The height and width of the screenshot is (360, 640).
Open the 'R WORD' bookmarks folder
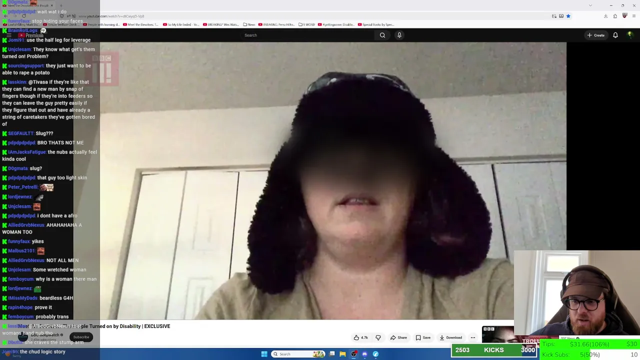point(306,24)
